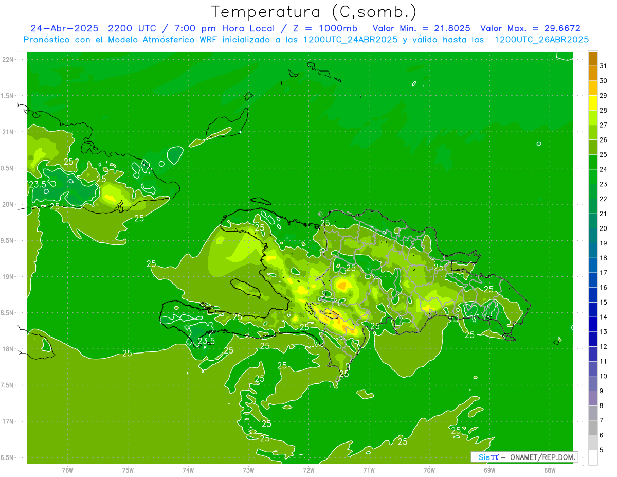Viewport: 617px width, 477px height.
Task: Click legend value '28' on color scale
Action: [x=604, y=110]
